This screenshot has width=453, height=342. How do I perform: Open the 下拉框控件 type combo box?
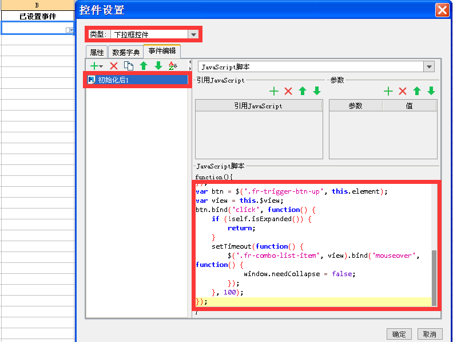click(154, 35)
